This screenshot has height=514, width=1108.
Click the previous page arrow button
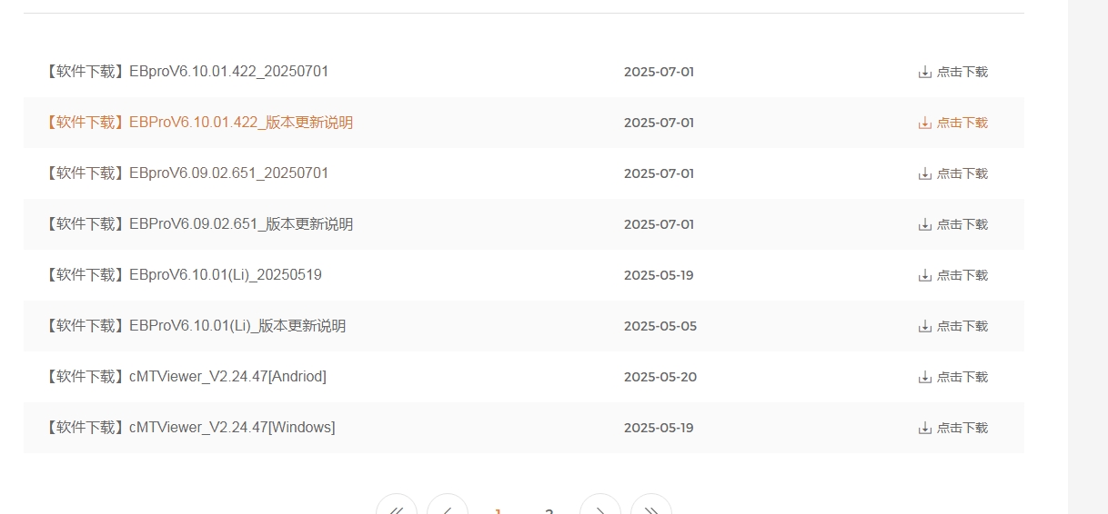pos(448,508)
